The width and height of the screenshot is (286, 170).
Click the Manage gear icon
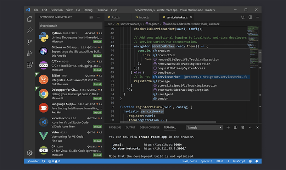click(30, 153)
